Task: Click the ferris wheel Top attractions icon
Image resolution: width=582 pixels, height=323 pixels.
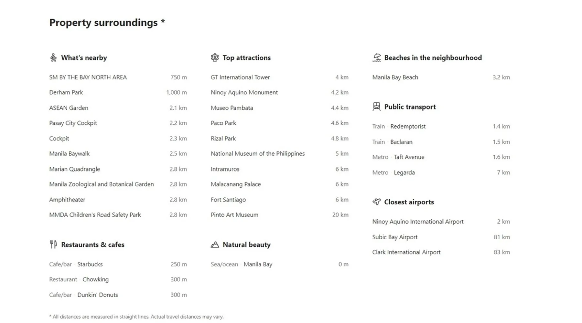Action: 215,57
